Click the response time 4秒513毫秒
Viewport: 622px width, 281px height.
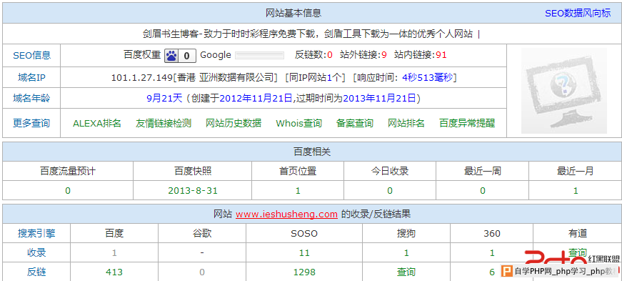[427, 77]
